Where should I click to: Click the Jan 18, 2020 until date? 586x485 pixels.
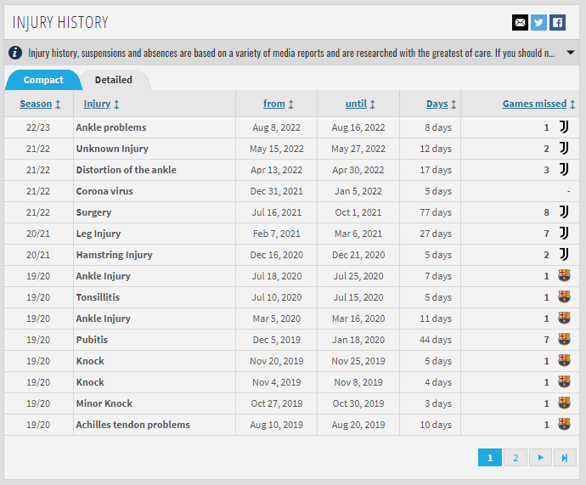tap(358, 340)
